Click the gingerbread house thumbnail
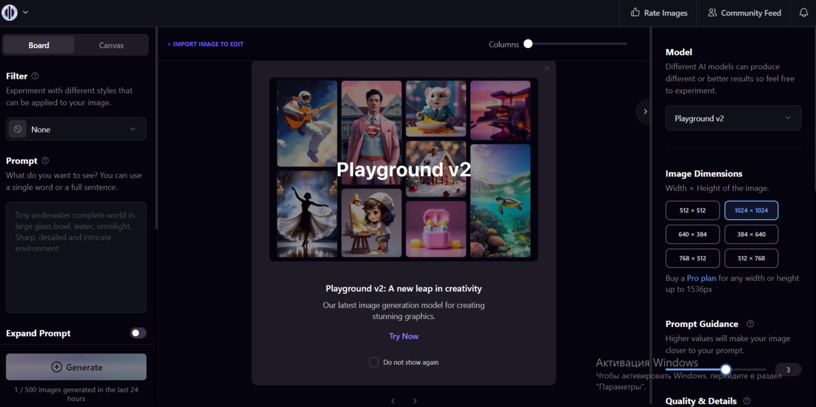The height and width of the screenshot is (407, 816). pos(436,169)
